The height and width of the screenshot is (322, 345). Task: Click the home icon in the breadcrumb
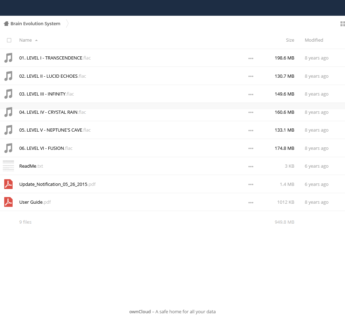coord(6,23)
